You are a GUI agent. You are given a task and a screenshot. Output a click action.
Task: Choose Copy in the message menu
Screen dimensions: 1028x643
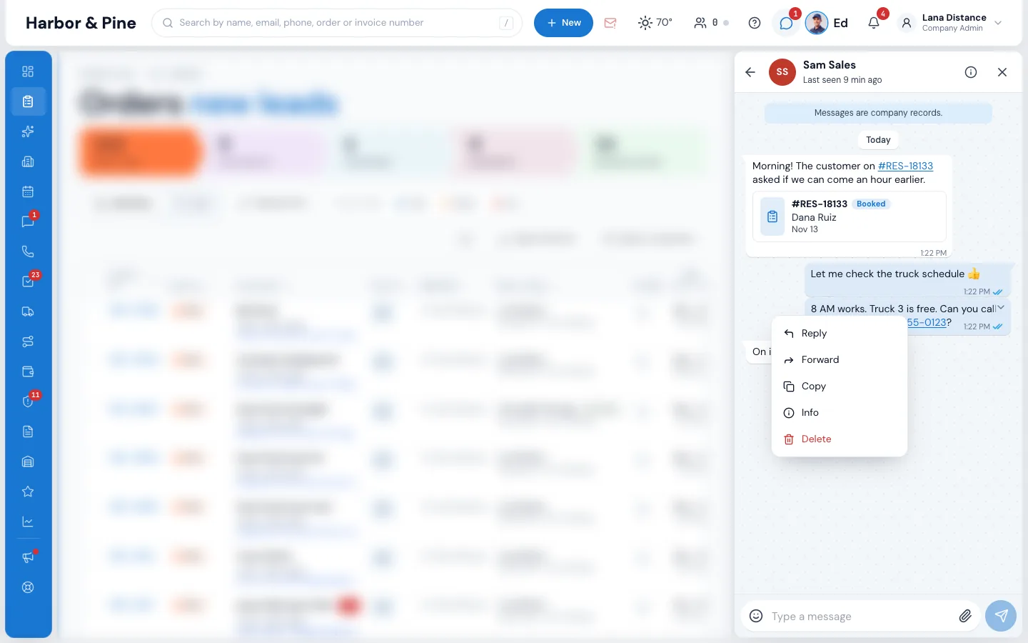[840, 387]
